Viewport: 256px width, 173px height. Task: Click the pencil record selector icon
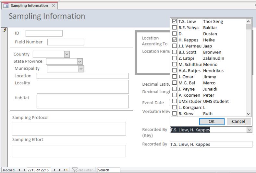pyautogui.click(x=5, y=31)
